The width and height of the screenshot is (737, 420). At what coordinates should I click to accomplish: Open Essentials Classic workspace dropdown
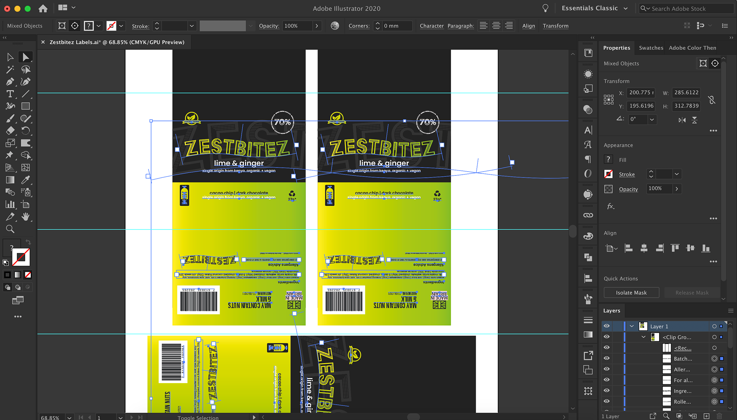click(595, 8)
